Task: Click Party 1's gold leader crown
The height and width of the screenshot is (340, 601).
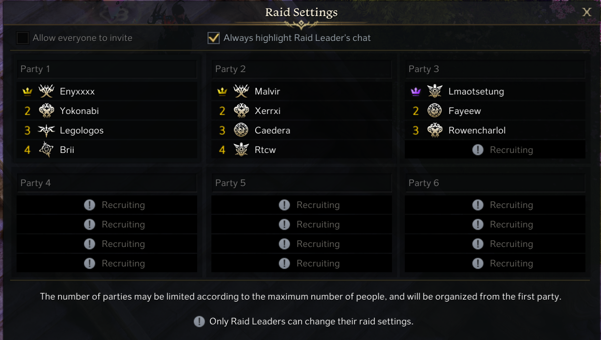Action: pos(27,92)
